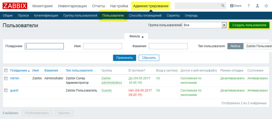Click the 'Применить' filter button
The height and width of the screenshot is (119, 272).
pyautogui.click(x=125, y=58)
